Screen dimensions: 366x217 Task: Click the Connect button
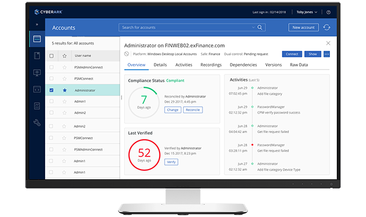tap(292, 54)
